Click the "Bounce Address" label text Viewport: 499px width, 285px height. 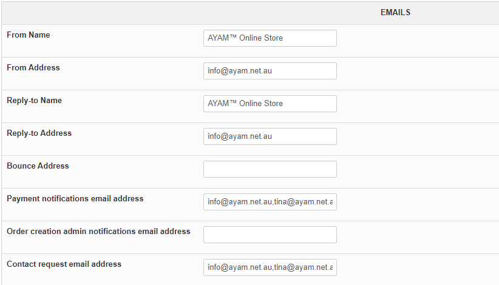[38, 166]
